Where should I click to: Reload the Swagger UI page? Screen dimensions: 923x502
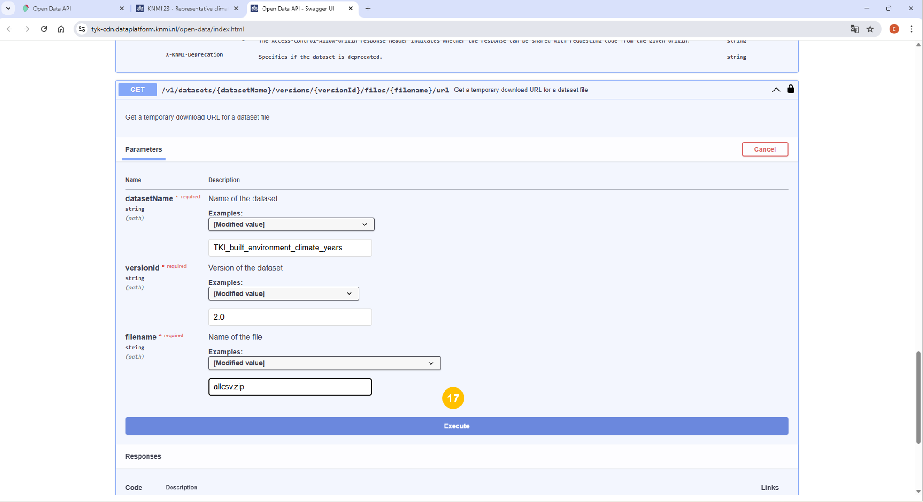pyautogui.click(x=43, y=29)
